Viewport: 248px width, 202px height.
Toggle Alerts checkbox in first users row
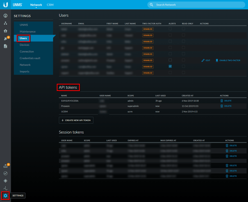coord(170,28)
